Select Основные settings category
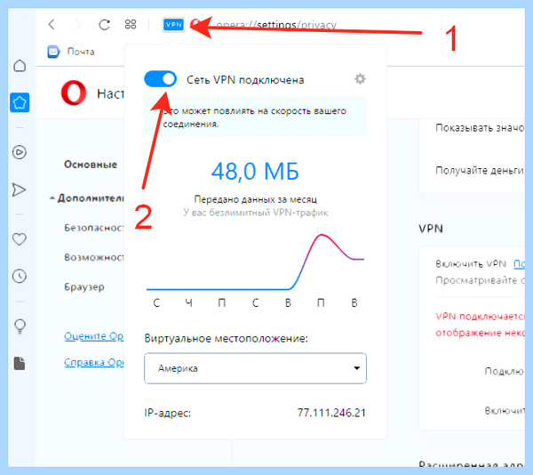The height and width of the screenshot is (475, 533). tap(91, 165)
